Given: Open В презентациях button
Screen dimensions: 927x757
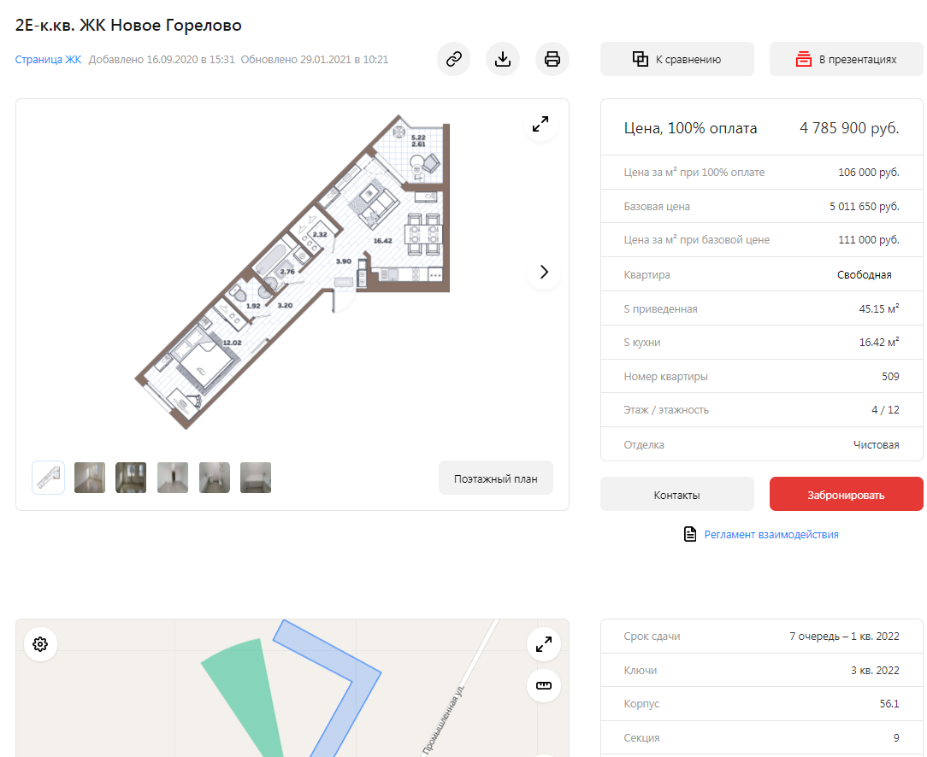Looking at the screenshot, I should tap(846, 59).
